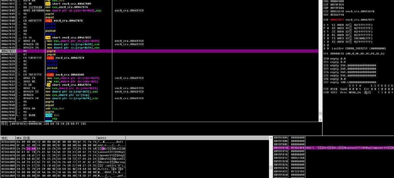Select row 00467B40 mov eax,dword ptr ss:[esp]

pos(160,95)
